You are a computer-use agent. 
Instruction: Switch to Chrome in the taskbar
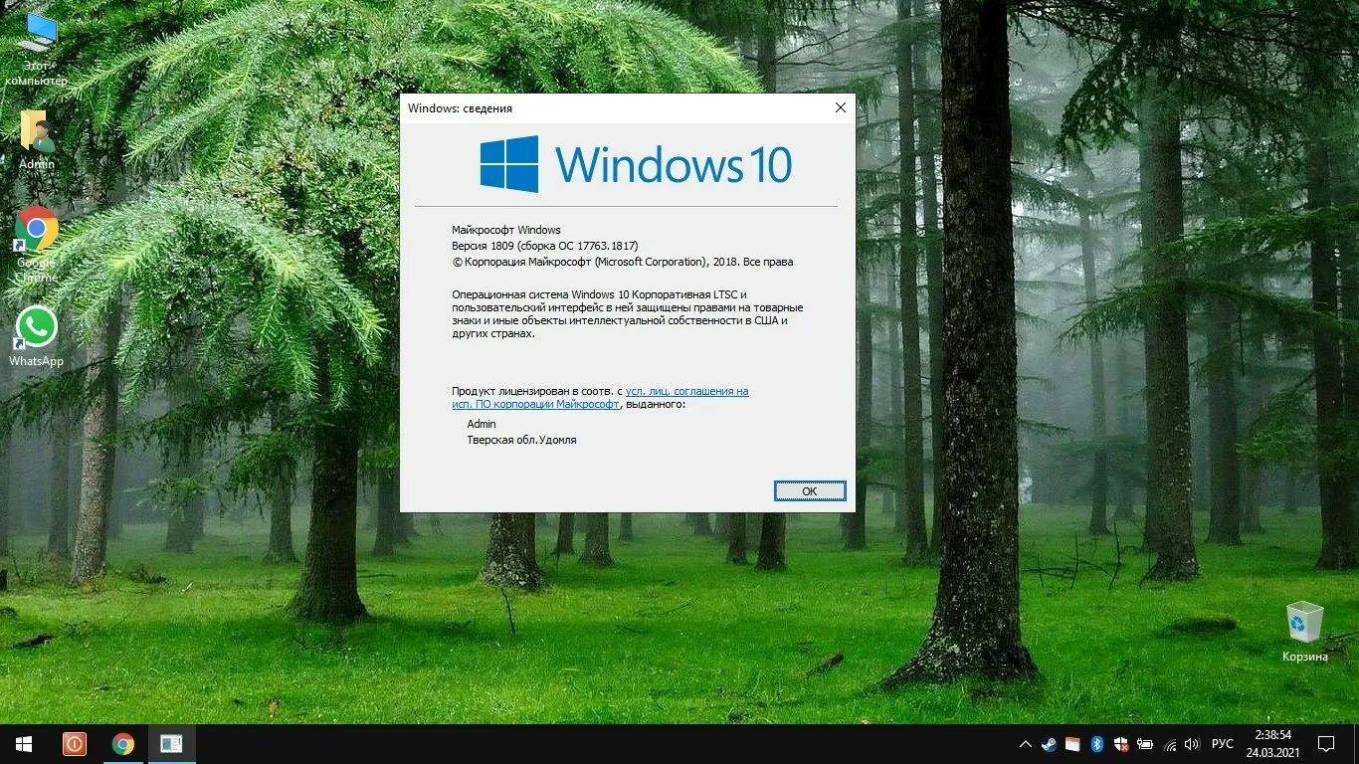pos(123,744)
